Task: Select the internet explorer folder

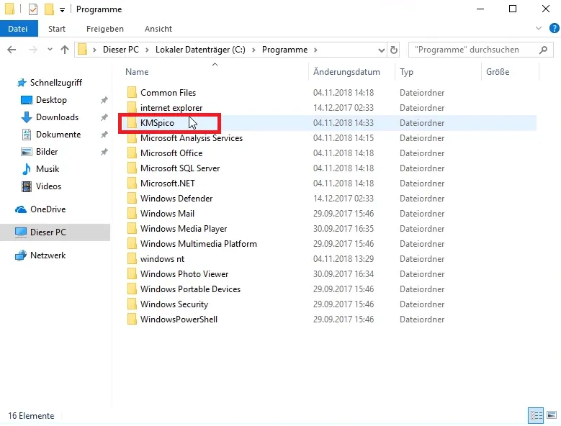Action: pos(171,108)
